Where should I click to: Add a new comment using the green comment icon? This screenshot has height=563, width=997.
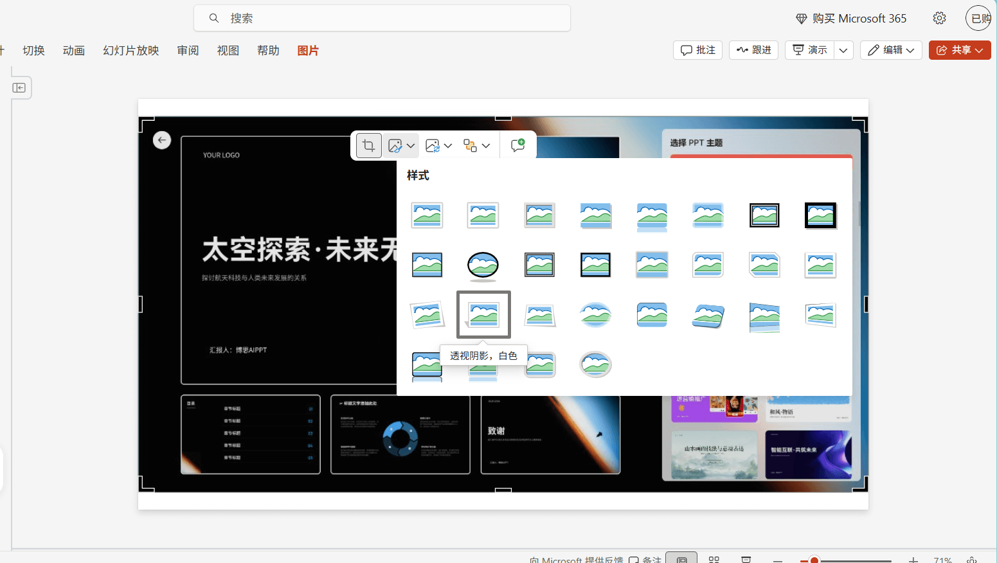pyautogui.click(x=517, y=145)
